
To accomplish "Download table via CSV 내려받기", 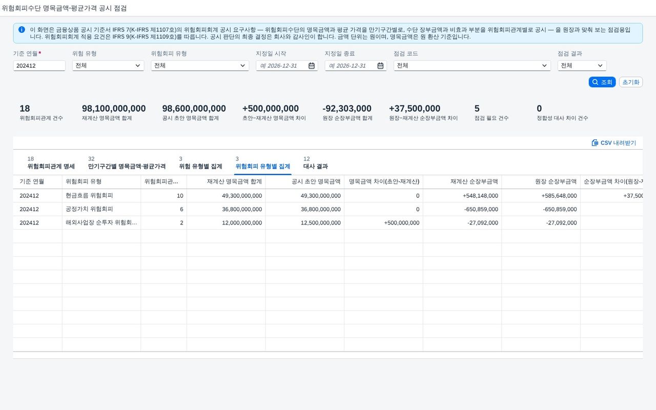I will click(x=614, y=143).
